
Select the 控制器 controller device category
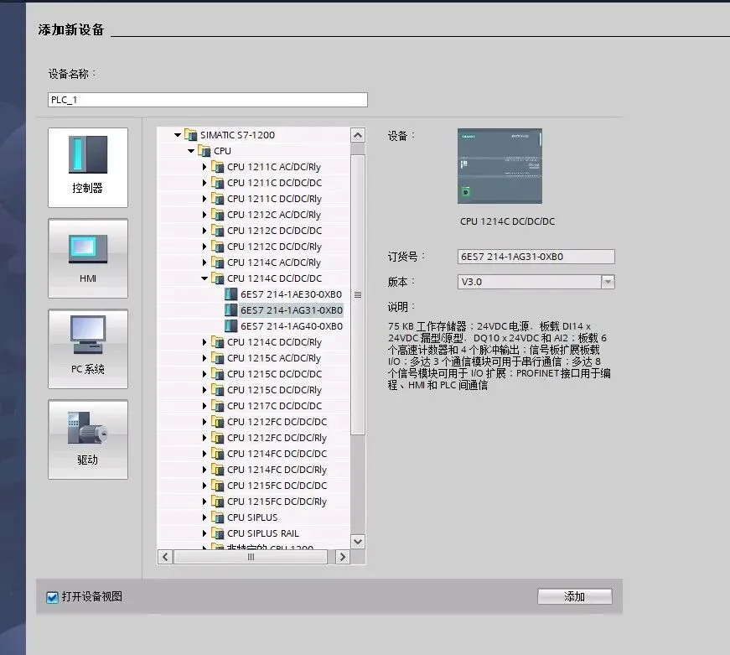[87, 168]
